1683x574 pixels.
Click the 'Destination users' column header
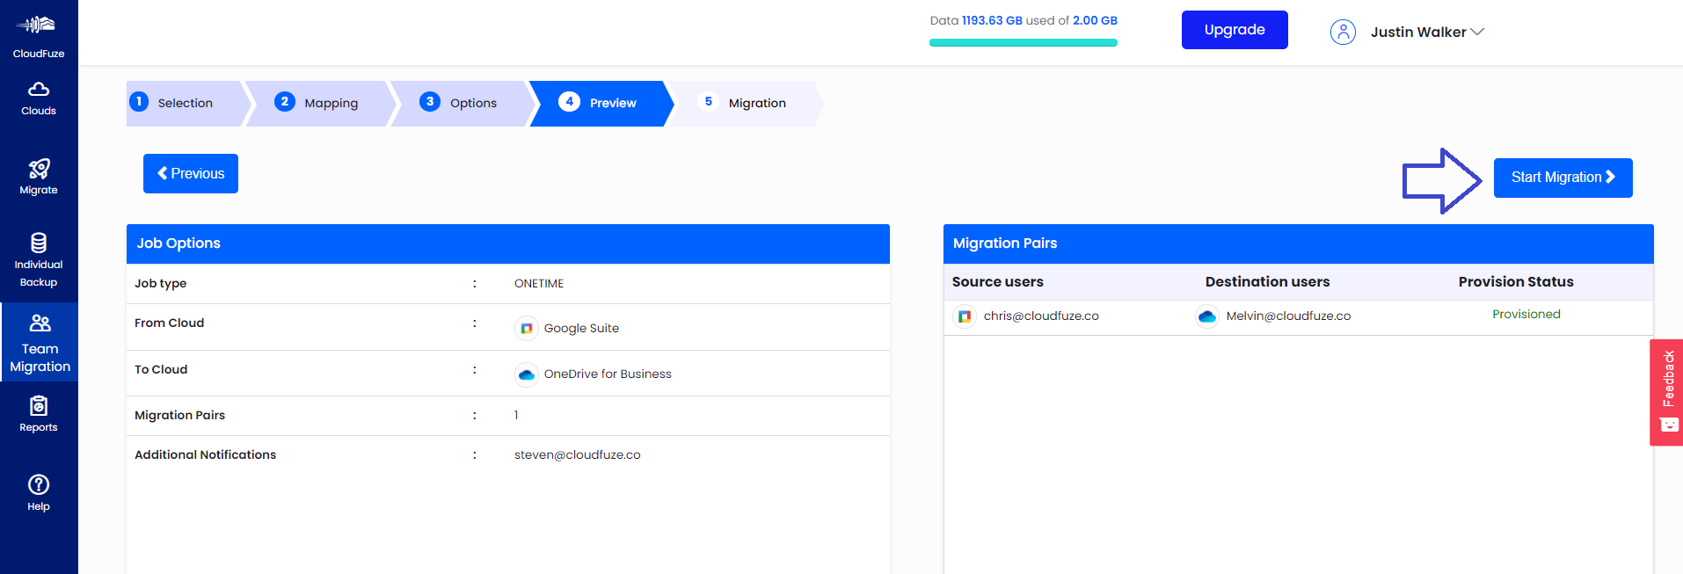pyautogui.click(x=1267, y=281)
